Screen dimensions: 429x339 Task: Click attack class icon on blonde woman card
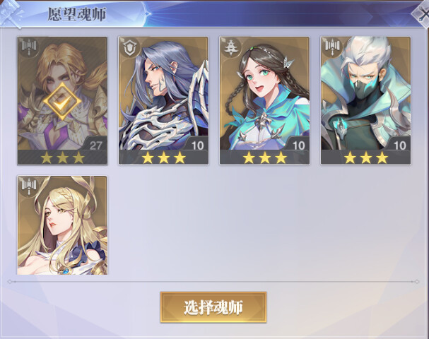(29, 186)
